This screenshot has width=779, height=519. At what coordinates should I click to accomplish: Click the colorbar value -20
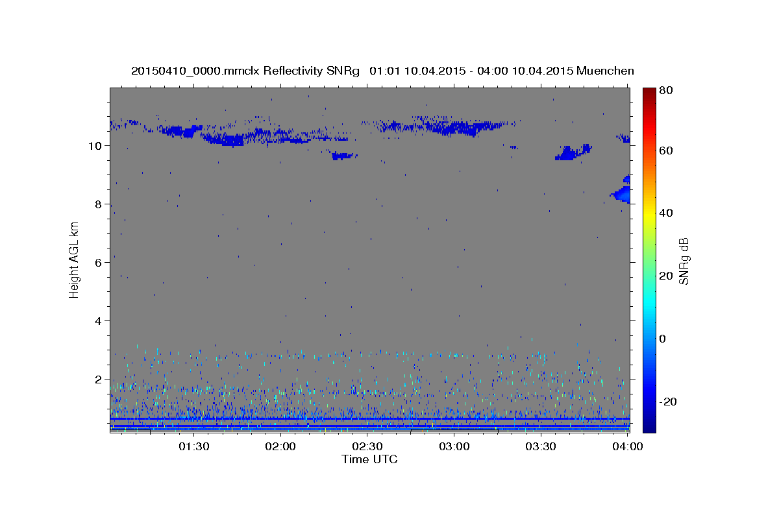[x=669, y=402]
